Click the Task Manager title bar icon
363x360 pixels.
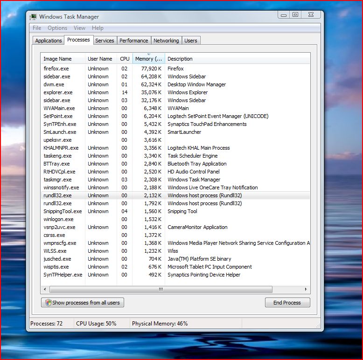pyautogui.click(x=33, y=17)
